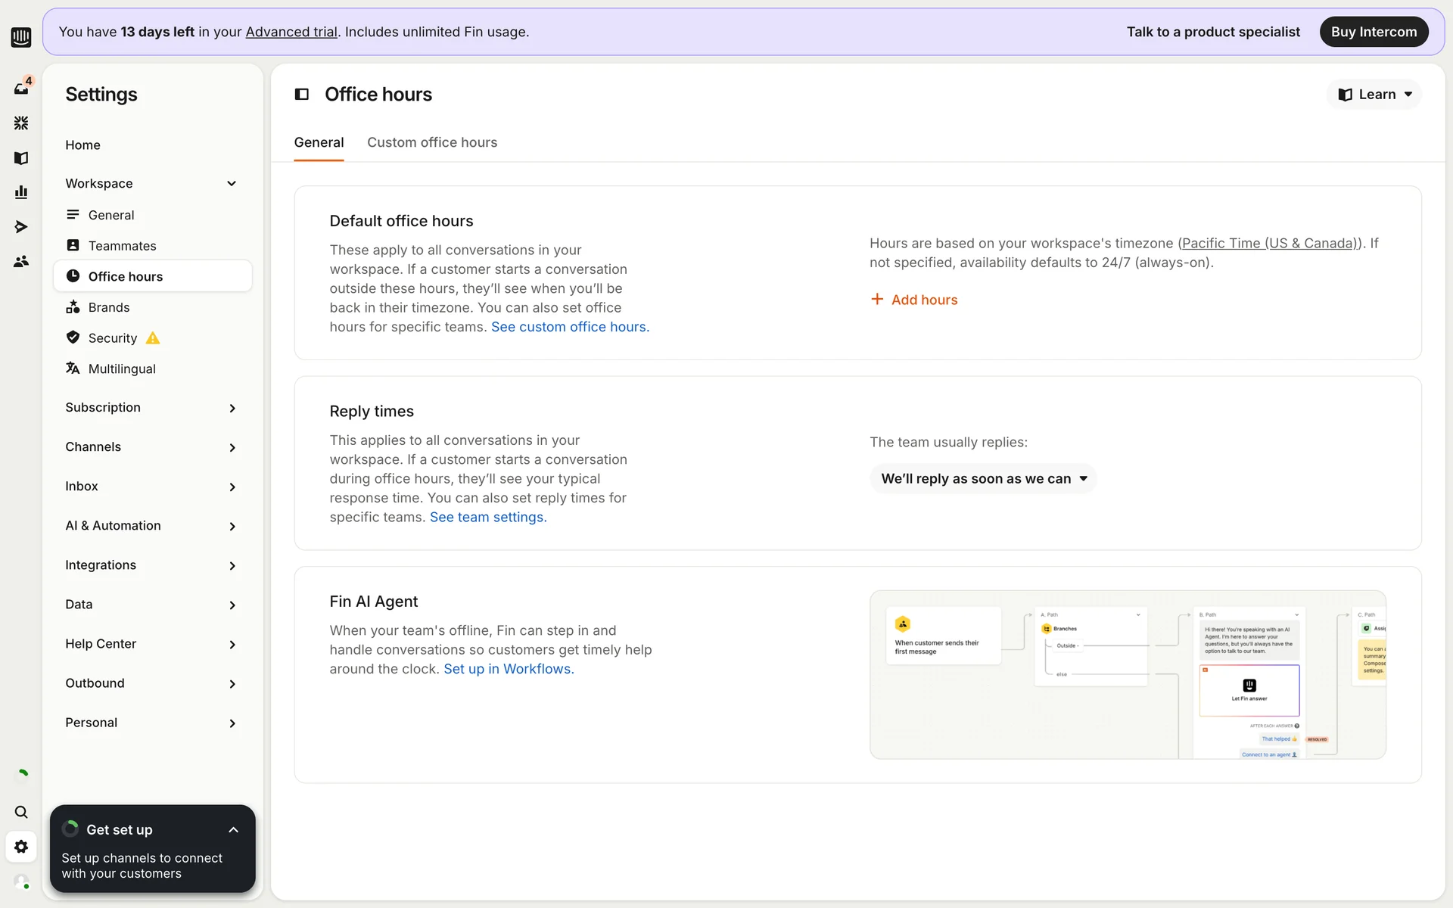Toggle the sidebar panel icon beside Office hours
The width and height of the screenshot is (1453, 908).
[x=302, y=95]
